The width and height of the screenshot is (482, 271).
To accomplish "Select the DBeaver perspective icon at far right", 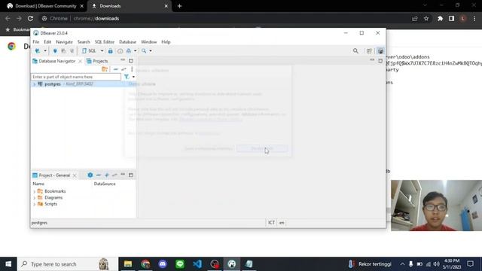I will (380, 51).
